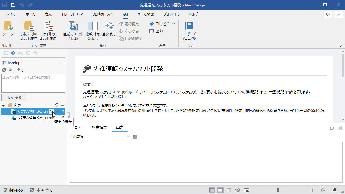Toggle the navigator pane layout button
Image resolution: width=345 pixels, height=194 pixels.
click(x=212, y=190)
